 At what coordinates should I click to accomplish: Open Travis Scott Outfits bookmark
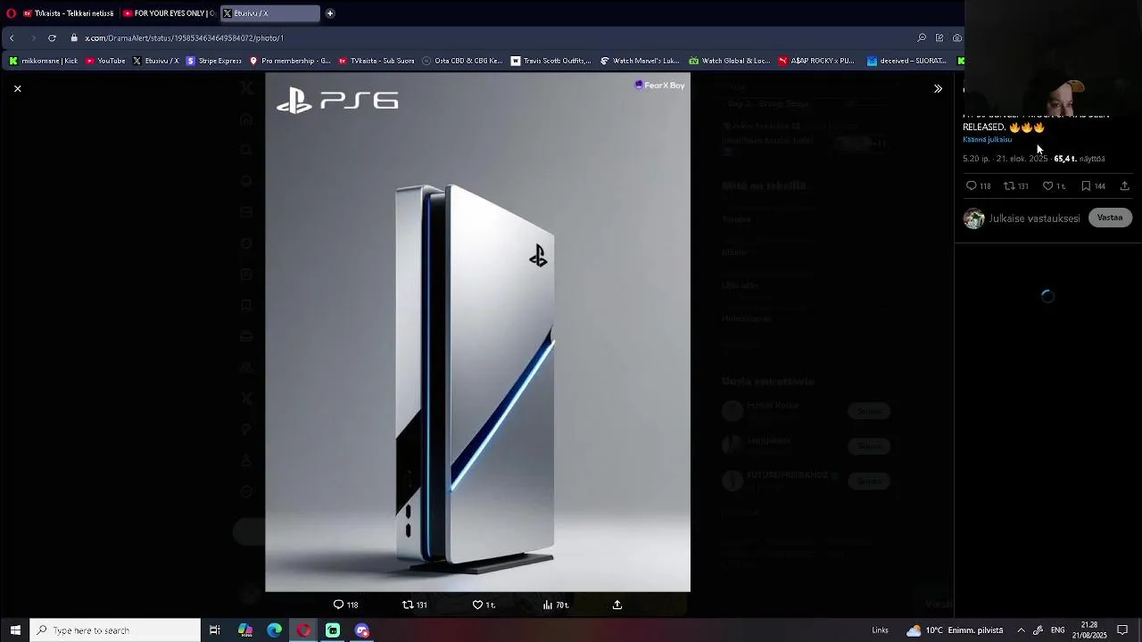550,61
